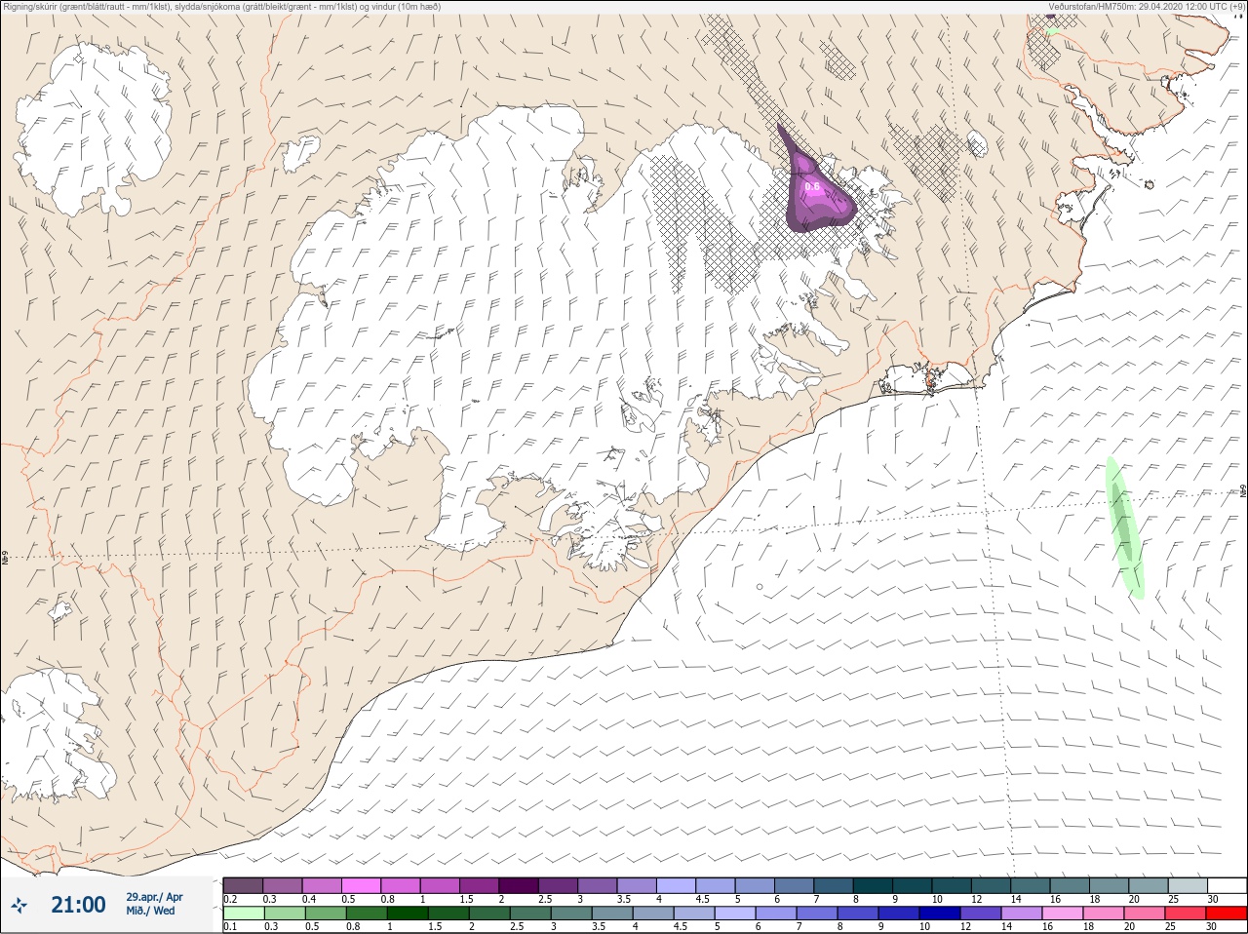Click the Veðurstofan star logo beside the time
The image size is (1248, 934).
tap(19, 906)
